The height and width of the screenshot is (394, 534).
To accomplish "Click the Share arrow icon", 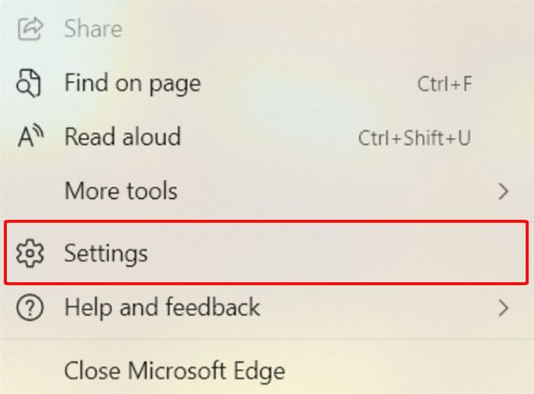I will (30, 29).
